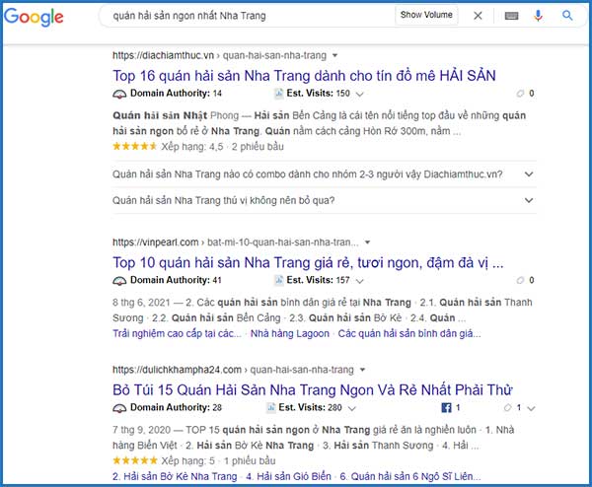Open Top 16 quán hải sản result

[x=304, y=76]
